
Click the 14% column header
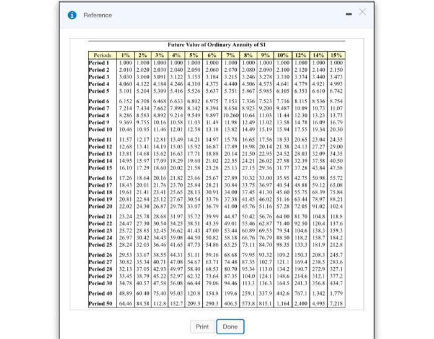(x=319, y=55)
